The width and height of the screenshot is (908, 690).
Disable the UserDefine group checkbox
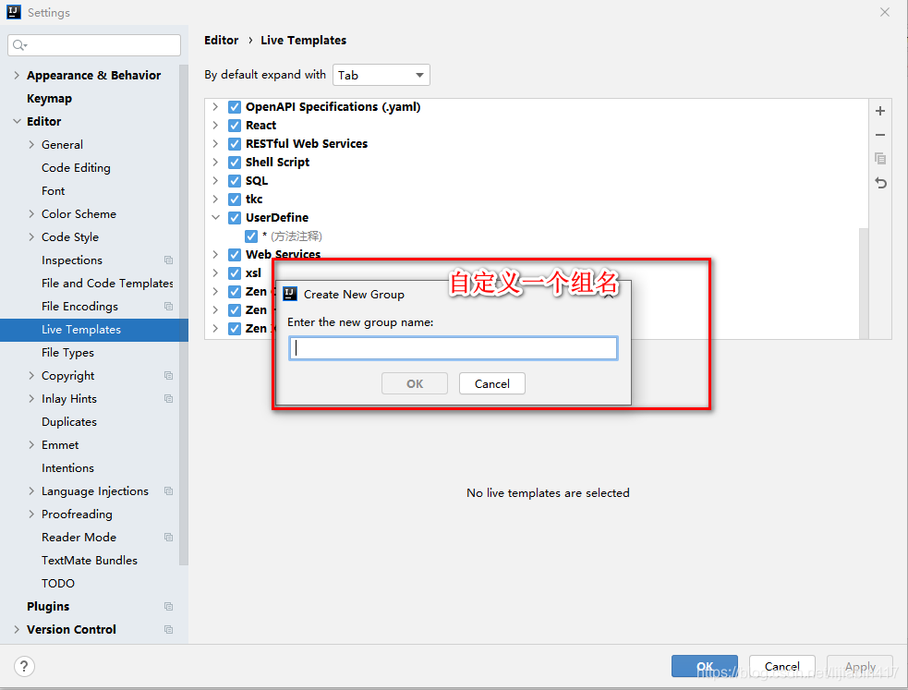tap(235, 218)
